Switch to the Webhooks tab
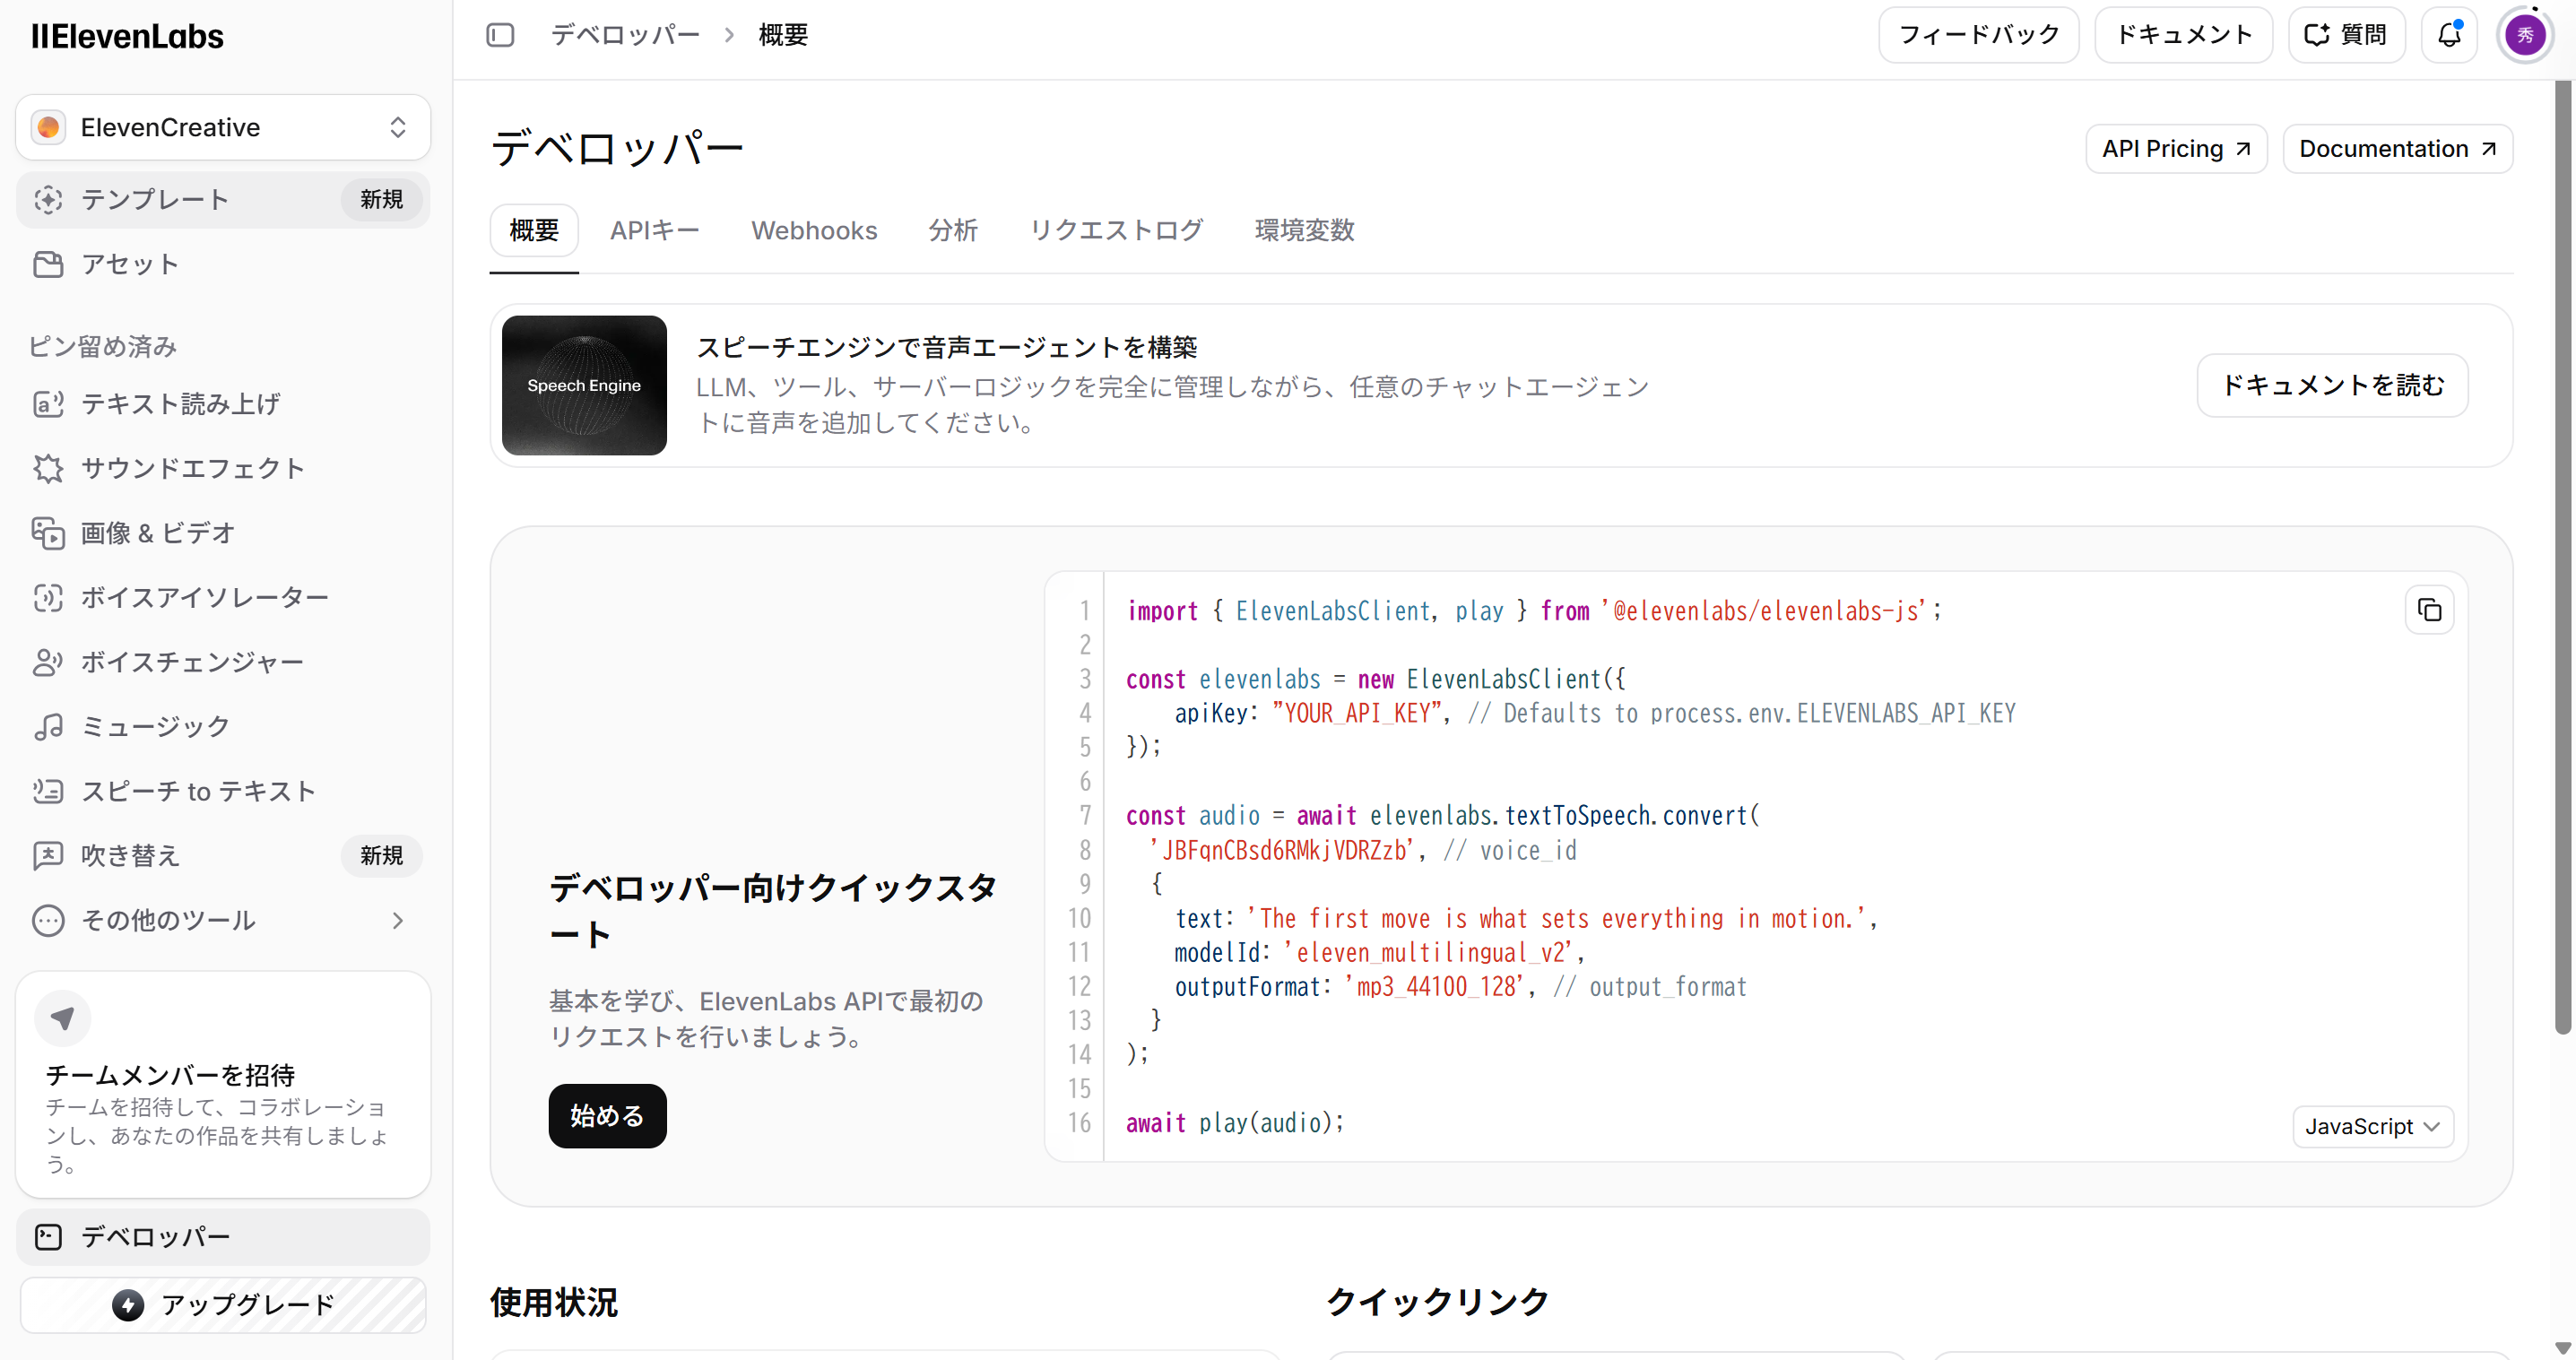The width and height of the screenshot is (2576, 1360). click(814, 230)
